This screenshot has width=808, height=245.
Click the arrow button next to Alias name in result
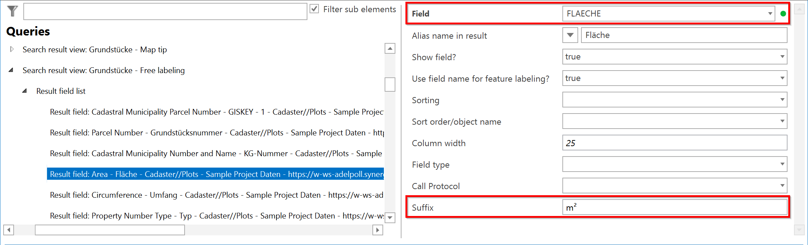tap(570, 35)
